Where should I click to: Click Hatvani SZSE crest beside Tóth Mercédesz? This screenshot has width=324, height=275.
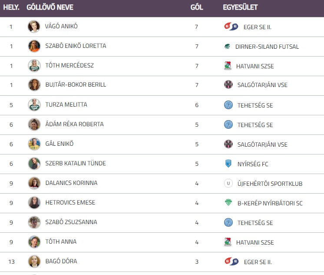[x=228, y=66]
